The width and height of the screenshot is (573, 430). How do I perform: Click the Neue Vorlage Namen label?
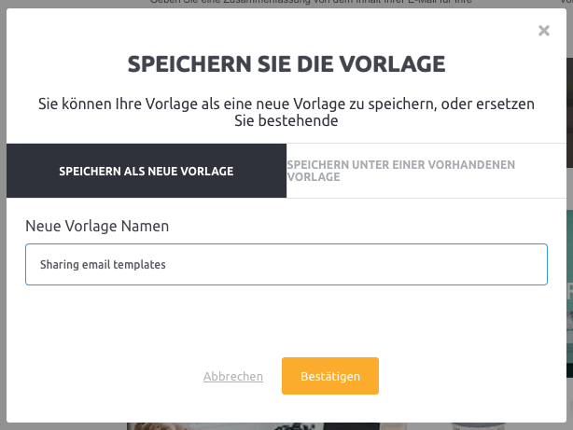97,226
